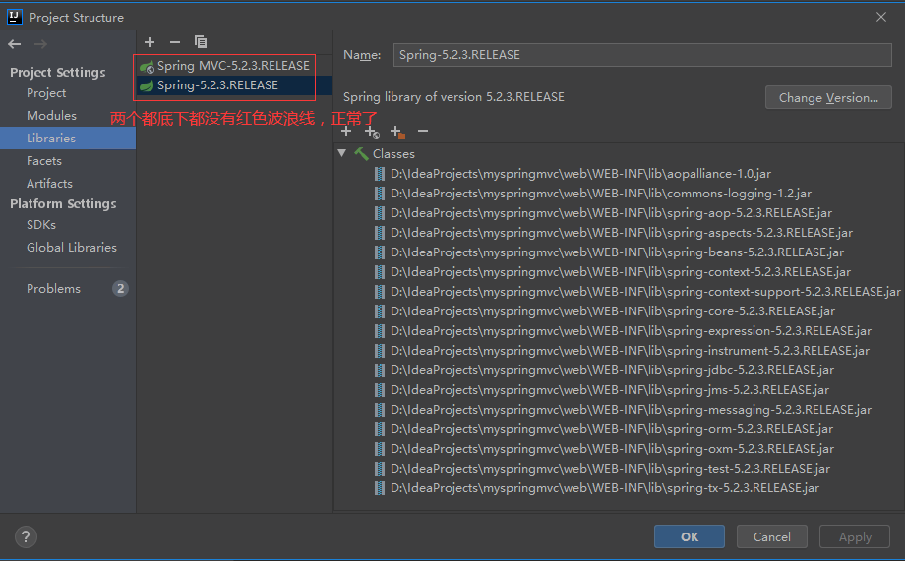Click the jar icon of spring-core-5.2.3.RELEASE.jar

coord(379,311)
